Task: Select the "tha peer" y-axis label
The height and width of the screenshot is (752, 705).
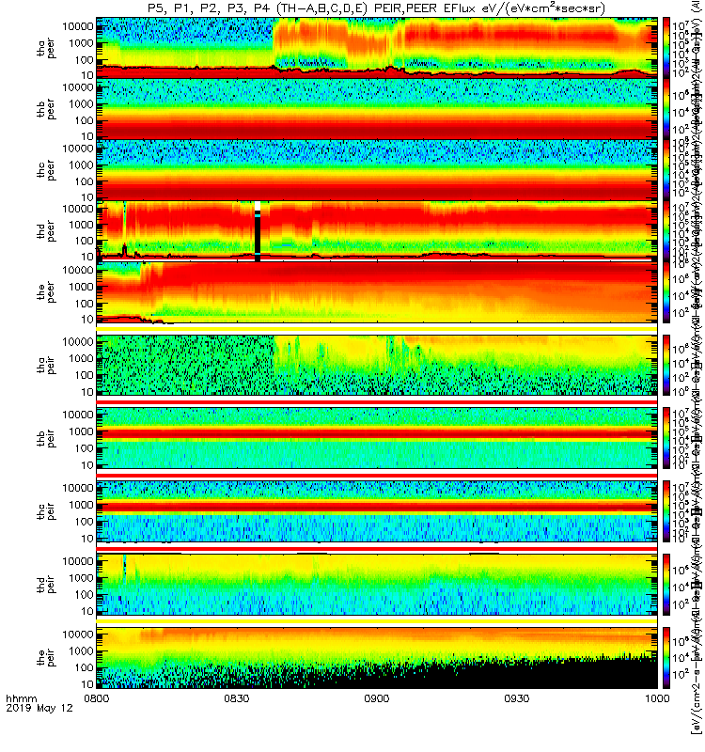Action: pyautogui.click(x=46, y=49)
